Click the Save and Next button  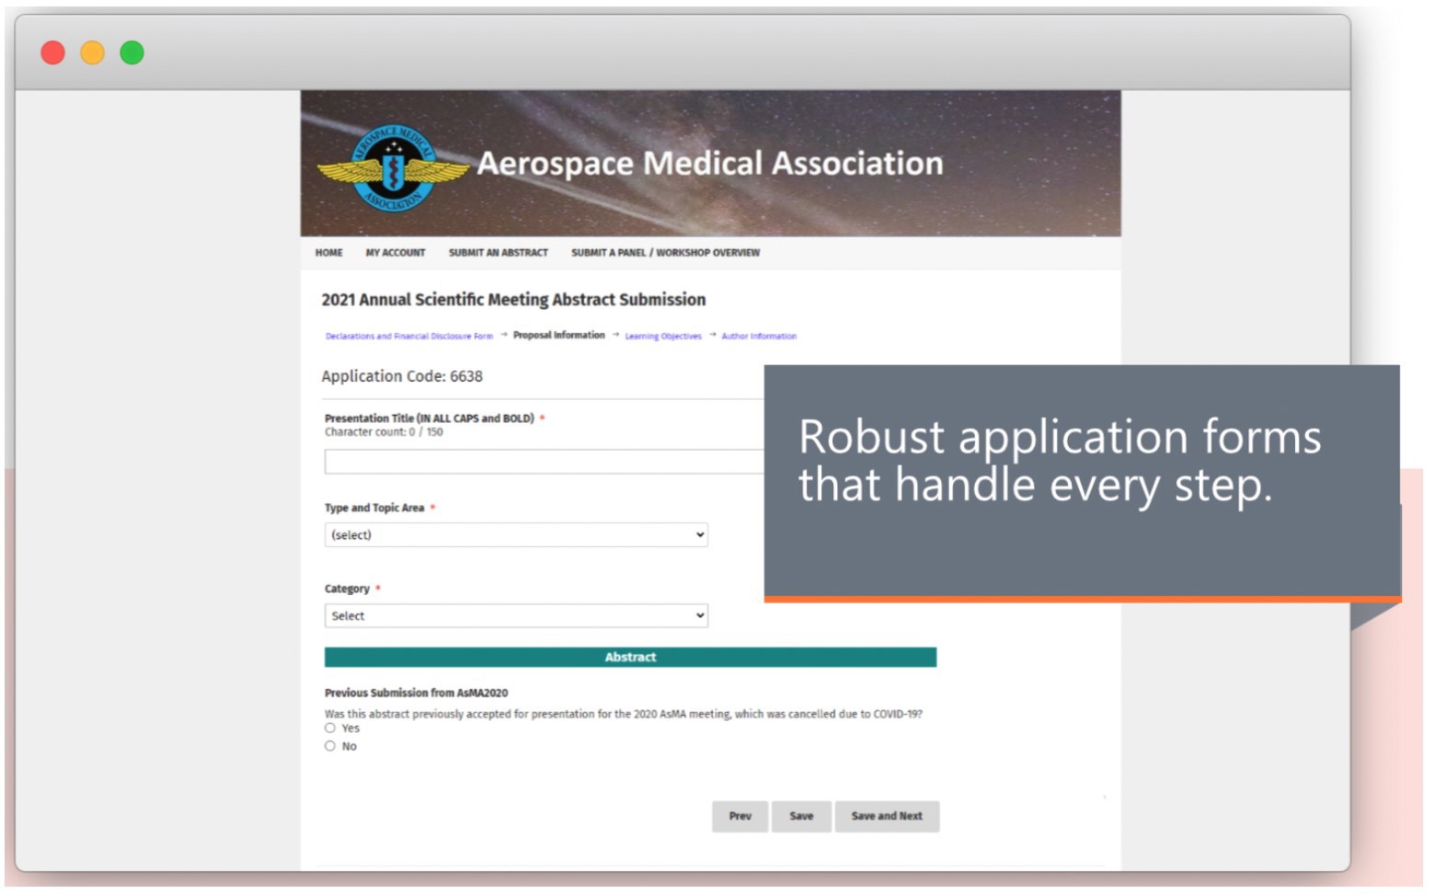[x=887, y=817]
